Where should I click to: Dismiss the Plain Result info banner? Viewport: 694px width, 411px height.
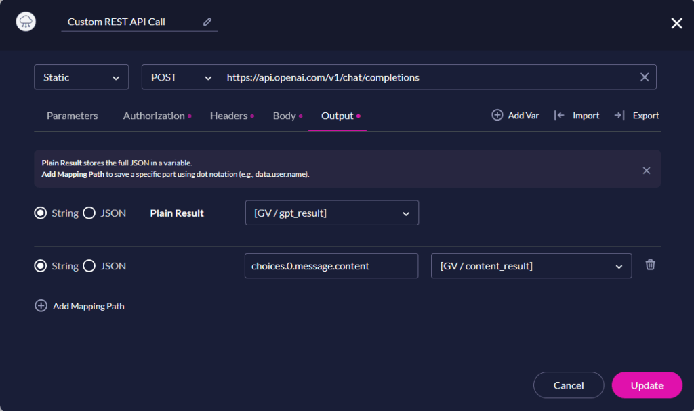point(646,170)
